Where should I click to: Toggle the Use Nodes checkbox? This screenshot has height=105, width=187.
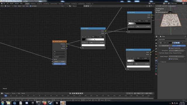(x=30, y=6)
